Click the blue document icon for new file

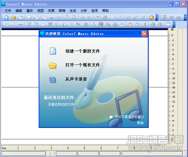click(53, 51)
